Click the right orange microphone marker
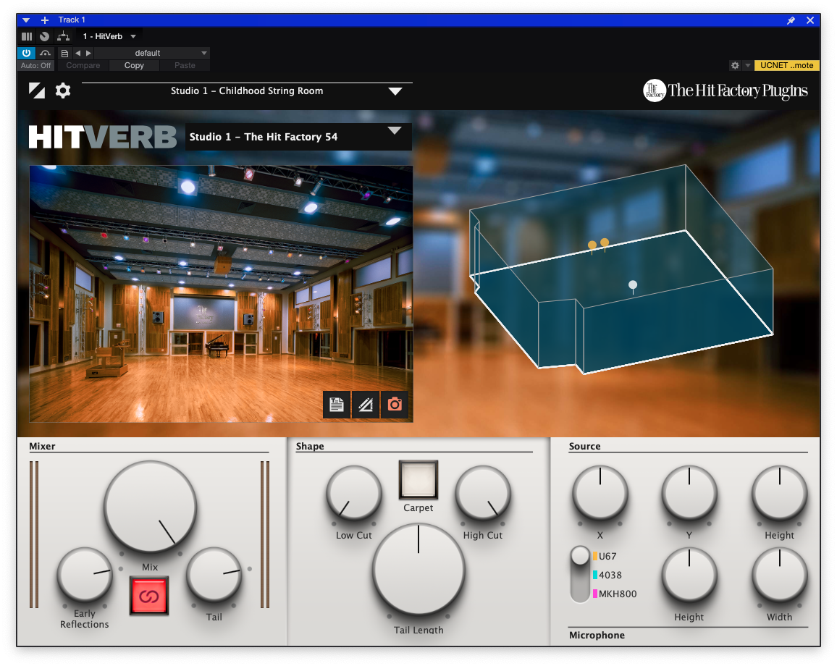The image size is (837, 666). click(x=605, y=245)
